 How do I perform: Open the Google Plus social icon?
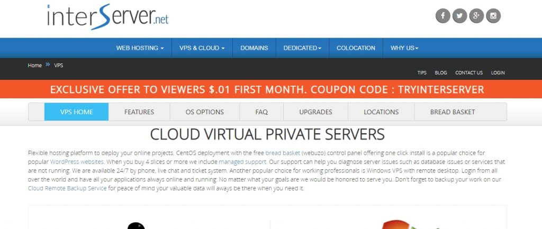point(476,16)
